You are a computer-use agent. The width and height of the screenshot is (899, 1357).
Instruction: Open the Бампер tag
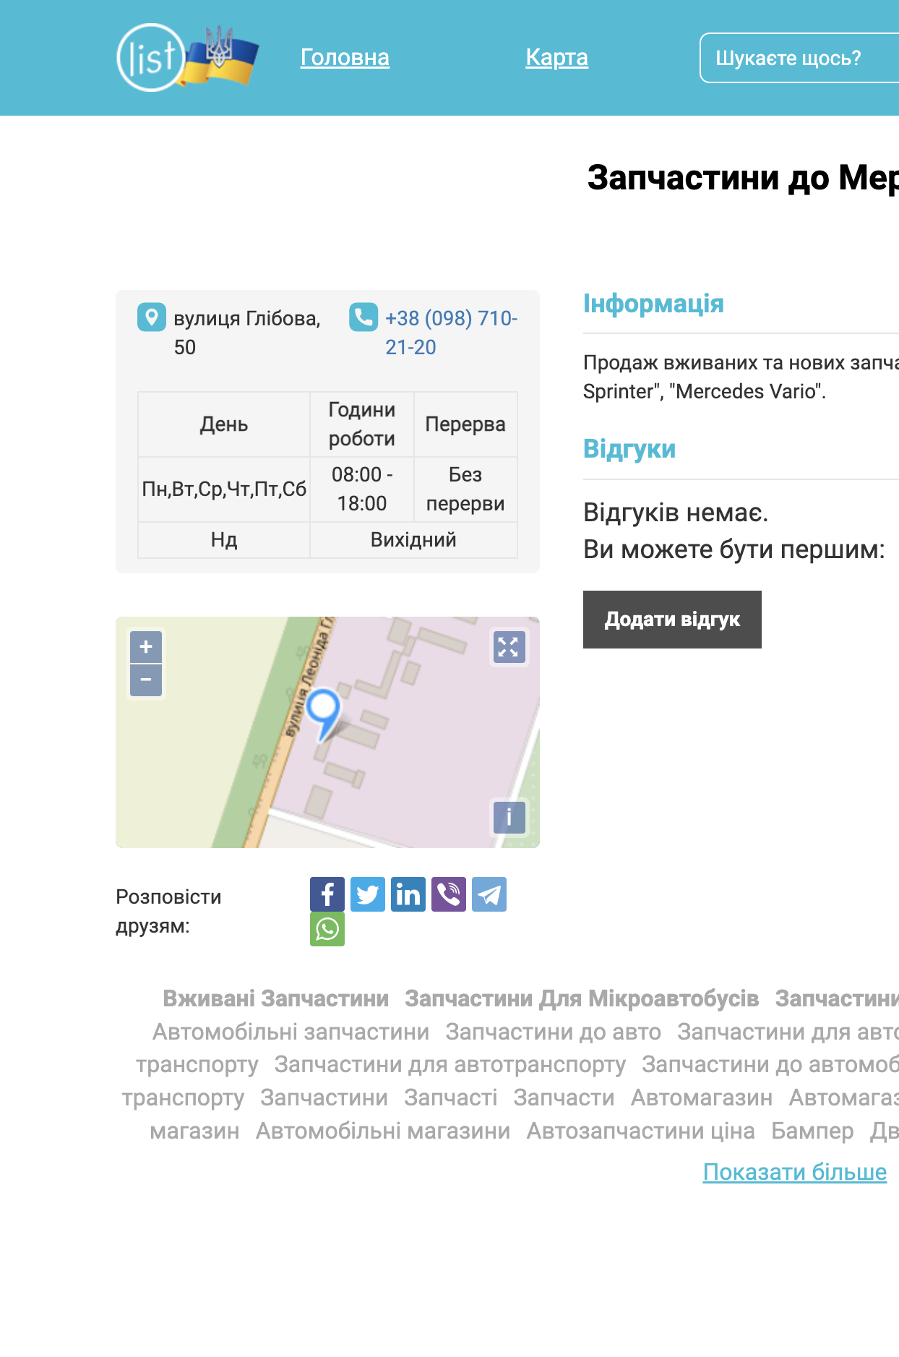(x=812, y=1131)
